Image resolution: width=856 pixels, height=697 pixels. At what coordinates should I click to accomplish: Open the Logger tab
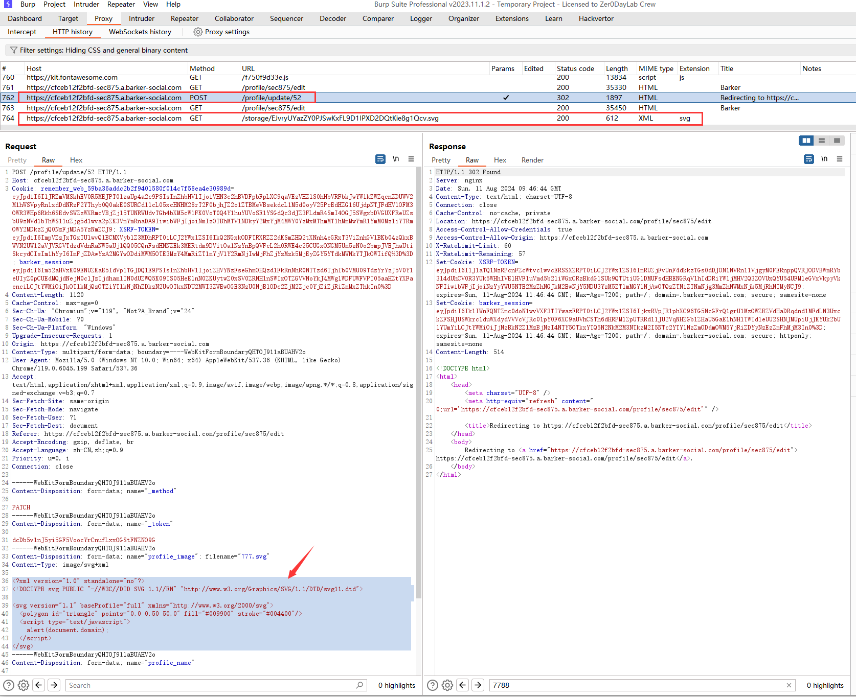pos(421,18)
